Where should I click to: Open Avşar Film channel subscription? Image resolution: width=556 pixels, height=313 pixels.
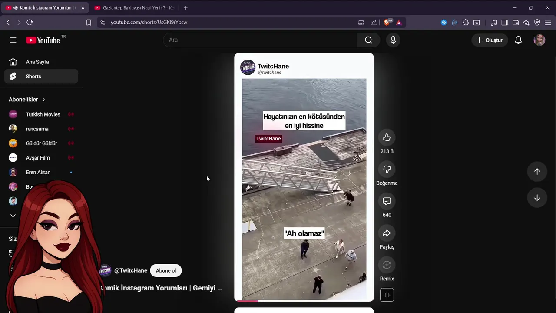pyautogui.click(x=41, y=158)
